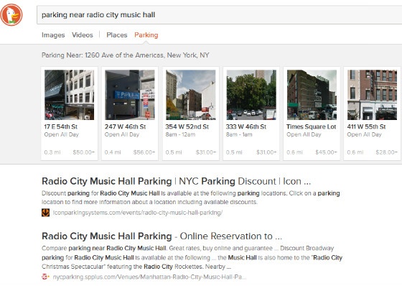Click the Times Square Lot title
This screenshot has width=402, height=286.
tap(312, 126)
